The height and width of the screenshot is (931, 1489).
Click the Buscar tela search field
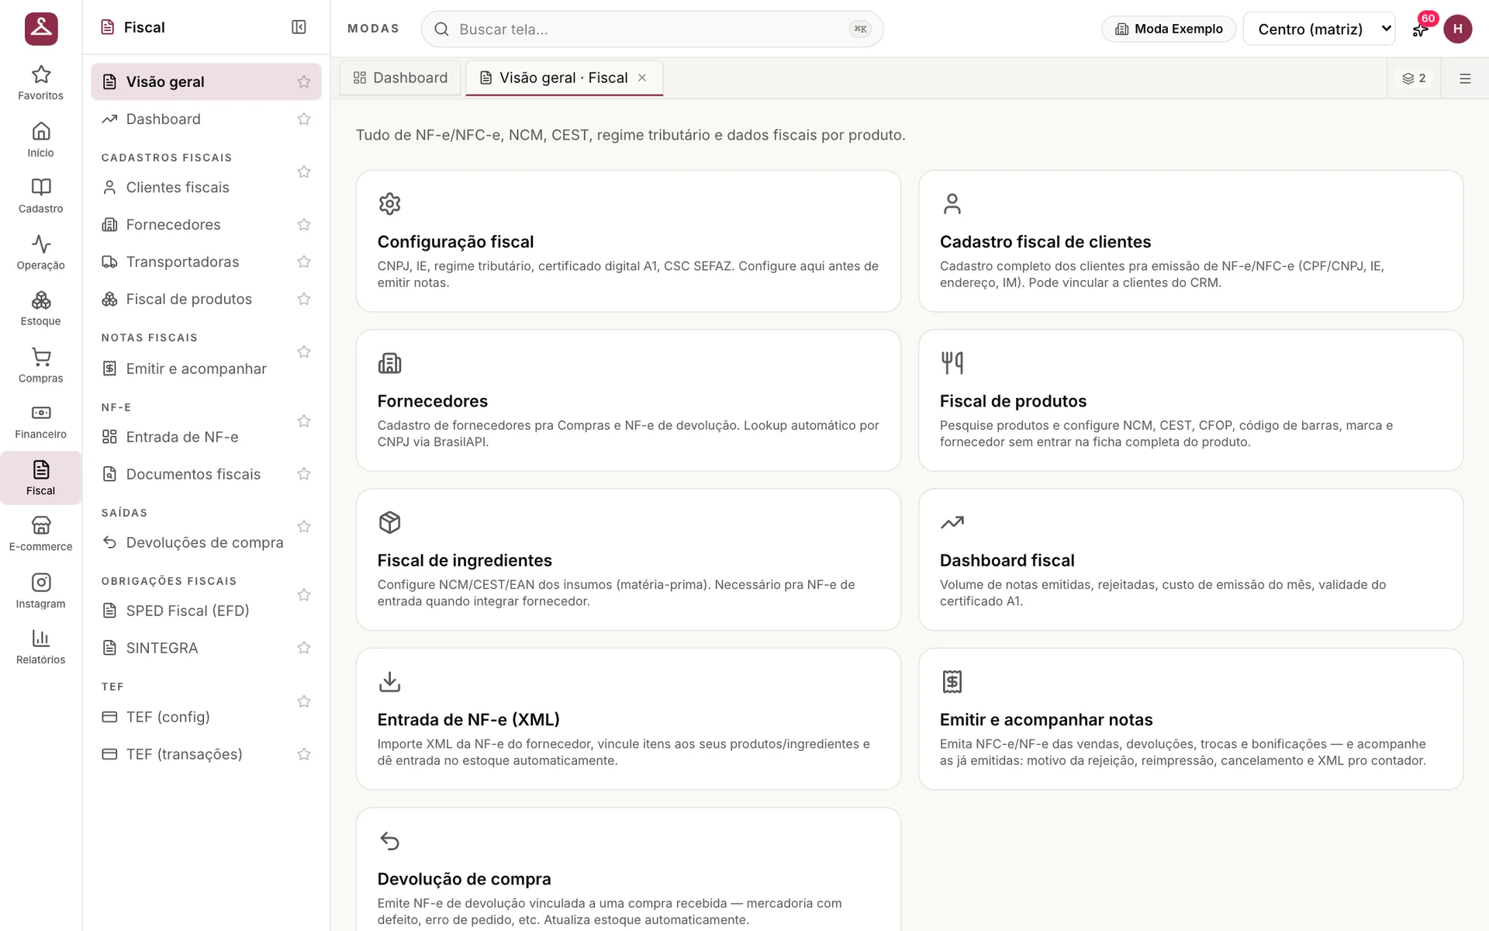coord(651,29)
